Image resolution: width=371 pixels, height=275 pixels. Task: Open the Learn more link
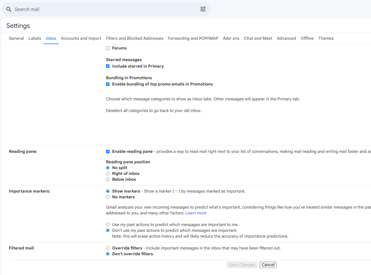pos(196,213)
